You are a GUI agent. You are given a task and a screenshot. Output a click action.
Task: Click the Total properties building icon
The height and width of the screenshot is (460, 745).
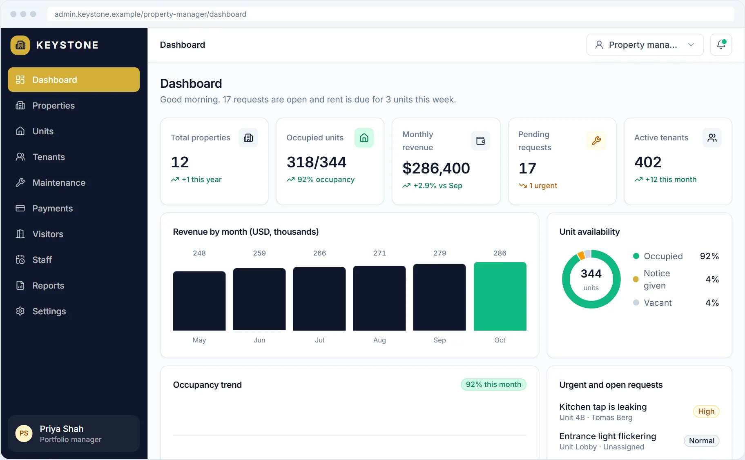point(248,138)
